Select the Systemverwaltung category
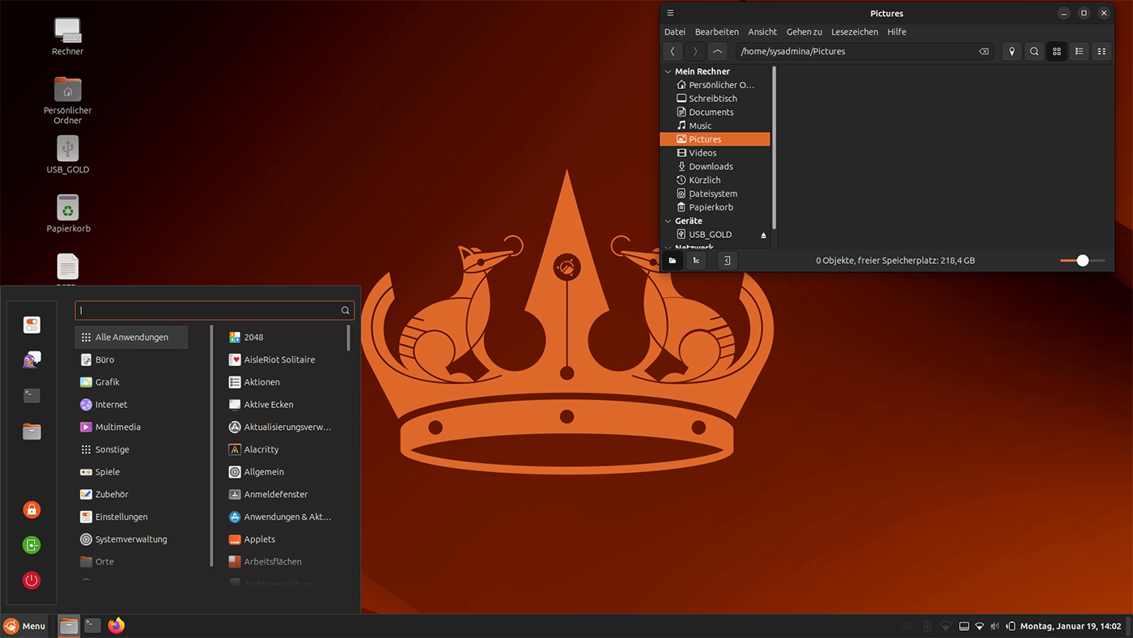This screenshot has width=1133, height=638. click(x=131, y=539)
